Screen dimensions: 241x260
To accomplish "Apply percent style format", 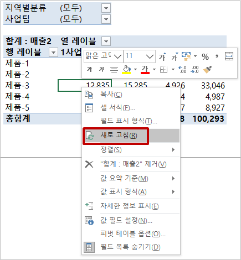I will point(205,56).
